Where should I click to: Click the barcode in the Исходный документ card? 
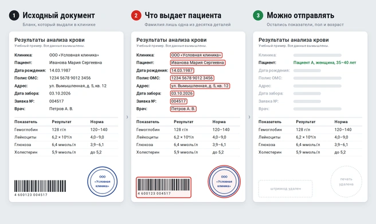[40, 186]
